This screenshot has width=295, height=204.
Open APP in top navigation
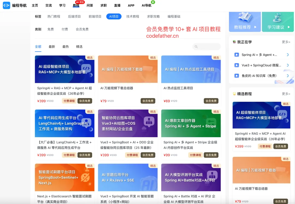coord(131,5)
